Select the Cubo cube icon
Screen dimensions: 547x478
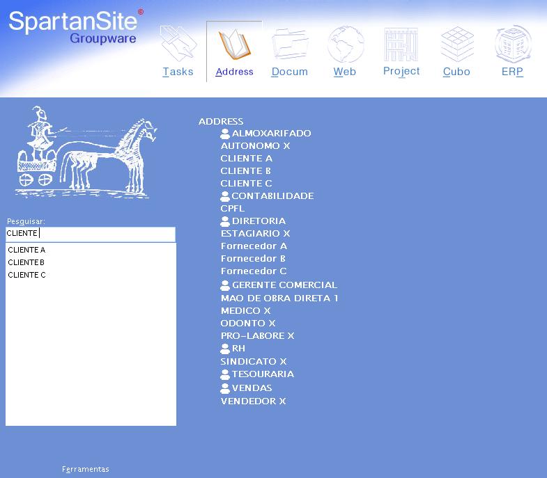point(456,45)
